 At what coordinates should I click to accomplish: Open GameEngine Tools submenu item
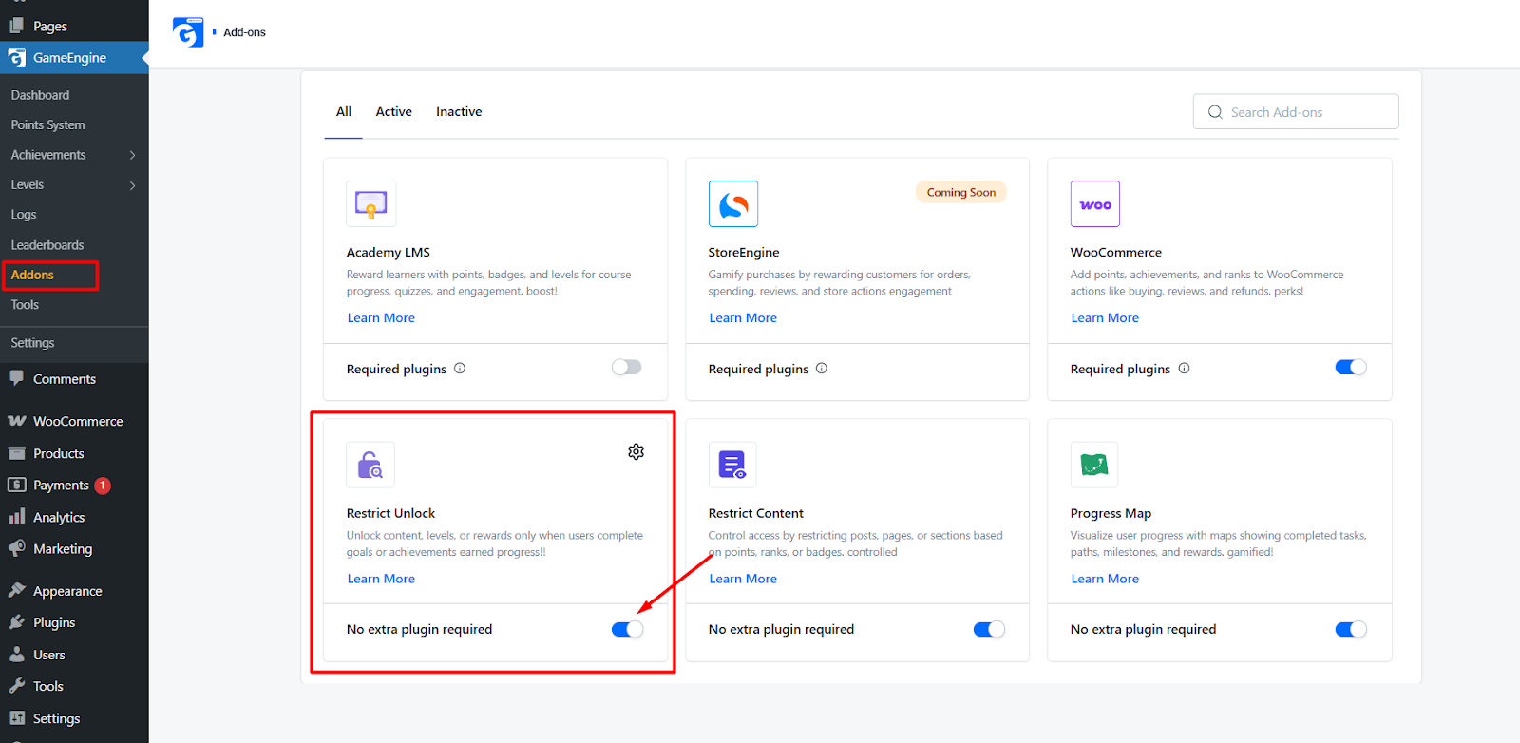[x=25, y=305]
